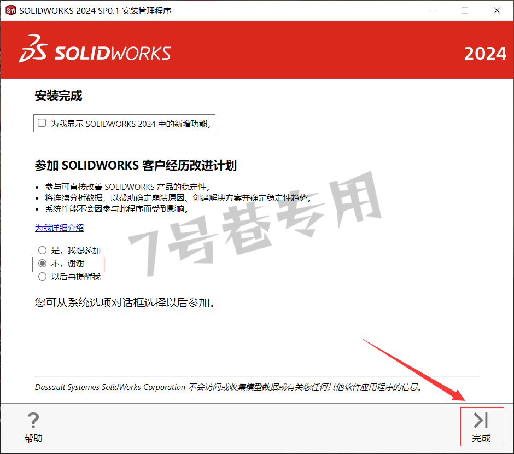Select '是，我想参加' radio option

click(x=42, y=251)
